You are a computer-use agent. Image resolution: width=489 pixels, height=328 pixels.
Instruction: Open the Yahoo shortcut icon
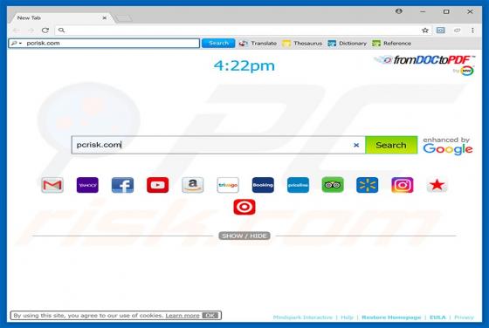tap(87, 185)
